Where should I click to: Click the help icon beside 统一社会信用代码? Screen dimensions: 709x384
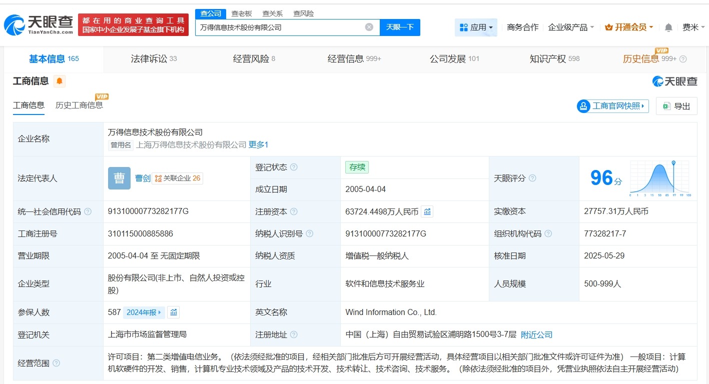pyautogui.click(x=87, y=211)
